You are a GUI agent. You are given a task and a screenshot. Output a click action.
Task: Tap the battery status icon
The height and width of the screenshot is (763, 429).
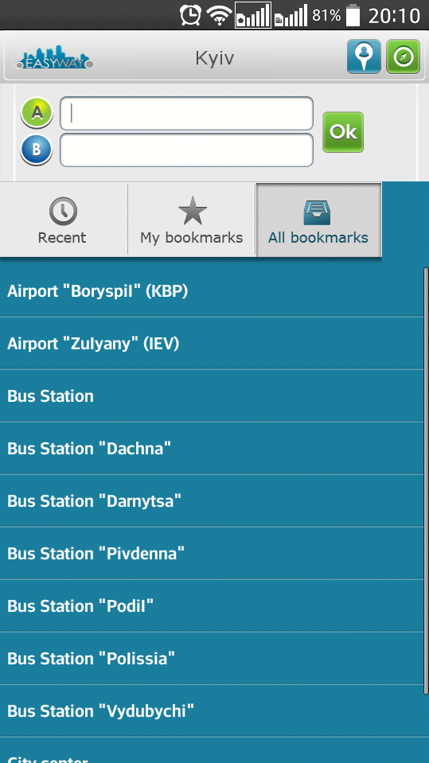point(353,15)
